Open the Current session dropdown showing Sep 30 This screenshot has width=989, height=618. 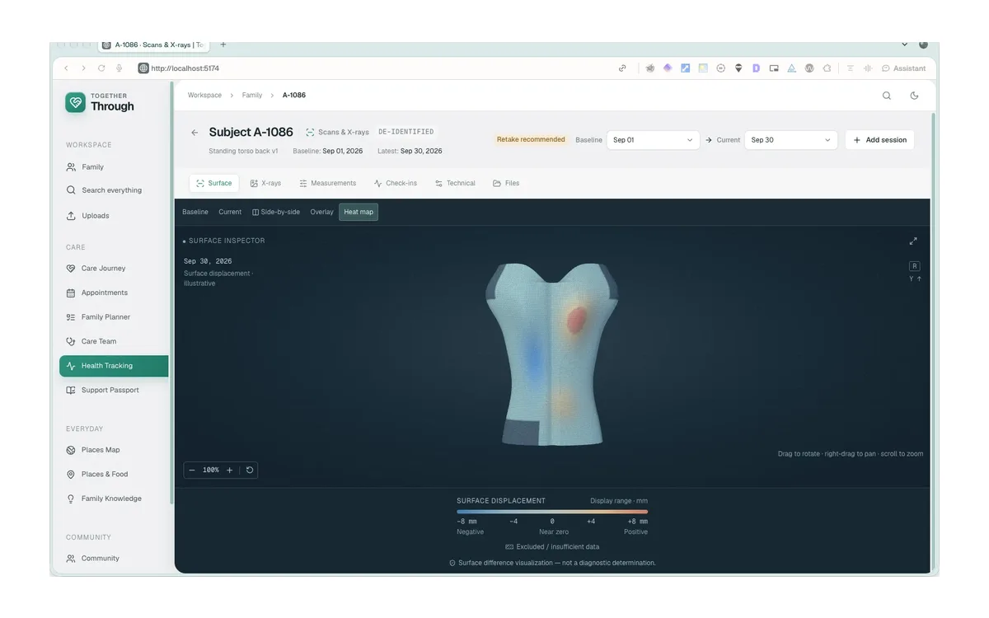click(791, 140)
